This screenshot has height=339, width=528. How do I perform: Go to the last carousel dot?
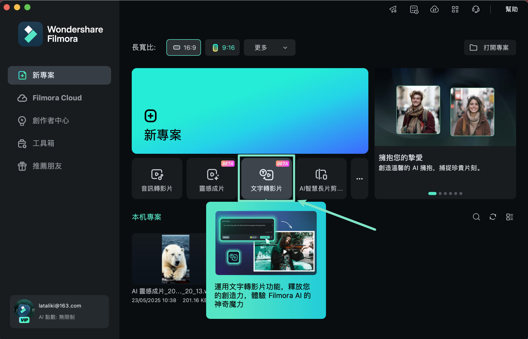tap(461, 193)
